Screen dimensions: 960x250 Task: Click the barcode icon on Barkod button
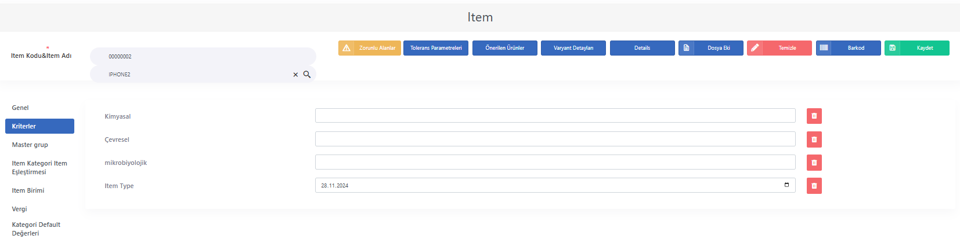coord(824,48)
